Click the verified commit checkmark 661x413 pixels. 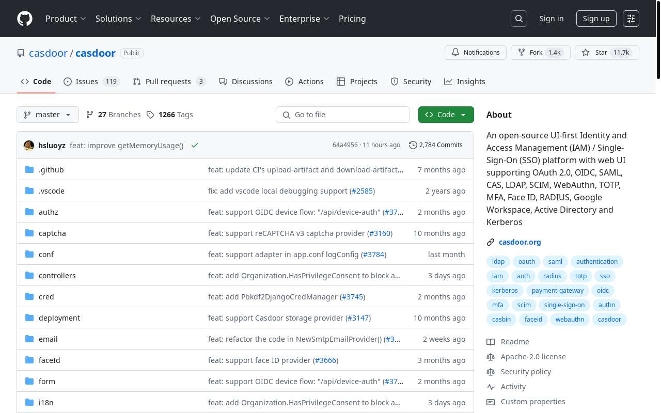[195, 145]
